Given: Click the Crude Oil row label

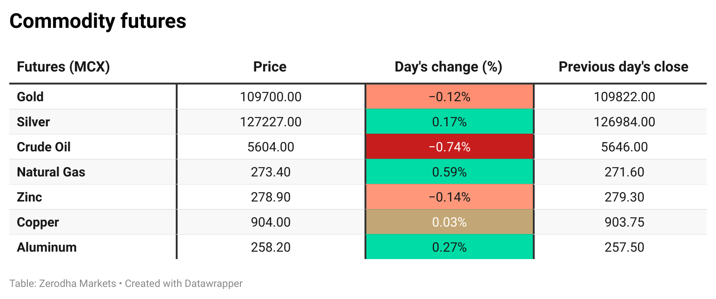Looking at the screenshot, I should (44, 147).
